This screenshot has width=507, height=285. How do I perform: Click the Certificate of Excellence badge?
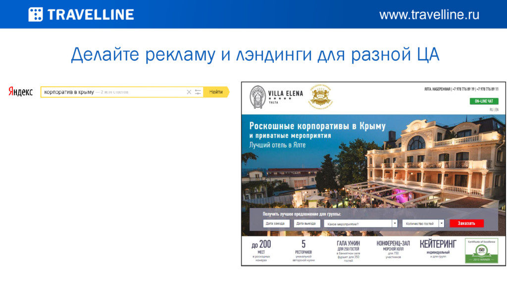(x=481, y=251)
